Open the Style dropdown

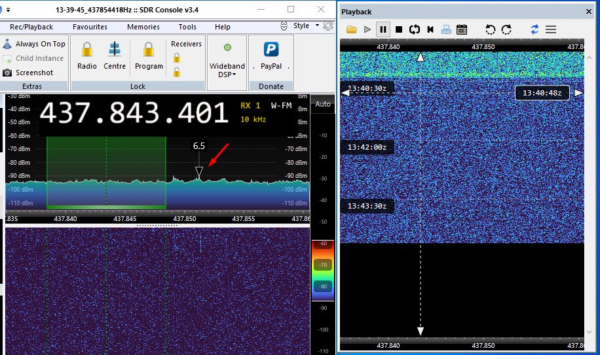click(306, 25)
